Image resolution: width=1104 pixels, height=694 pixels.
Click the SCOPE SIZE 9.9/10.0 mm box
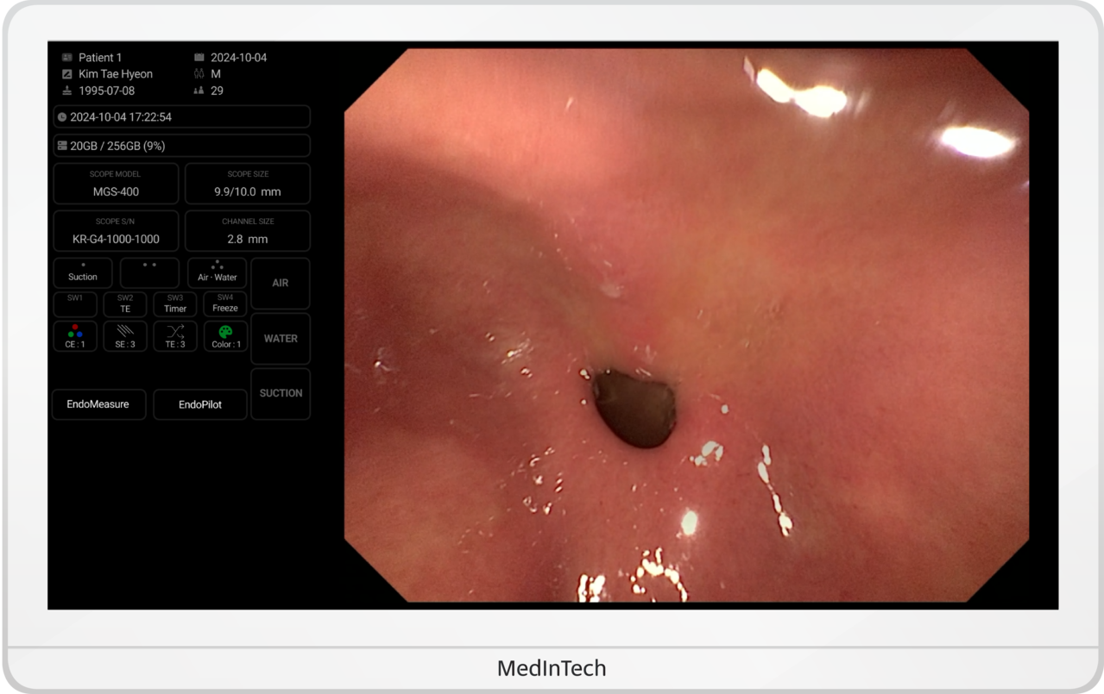248,184
